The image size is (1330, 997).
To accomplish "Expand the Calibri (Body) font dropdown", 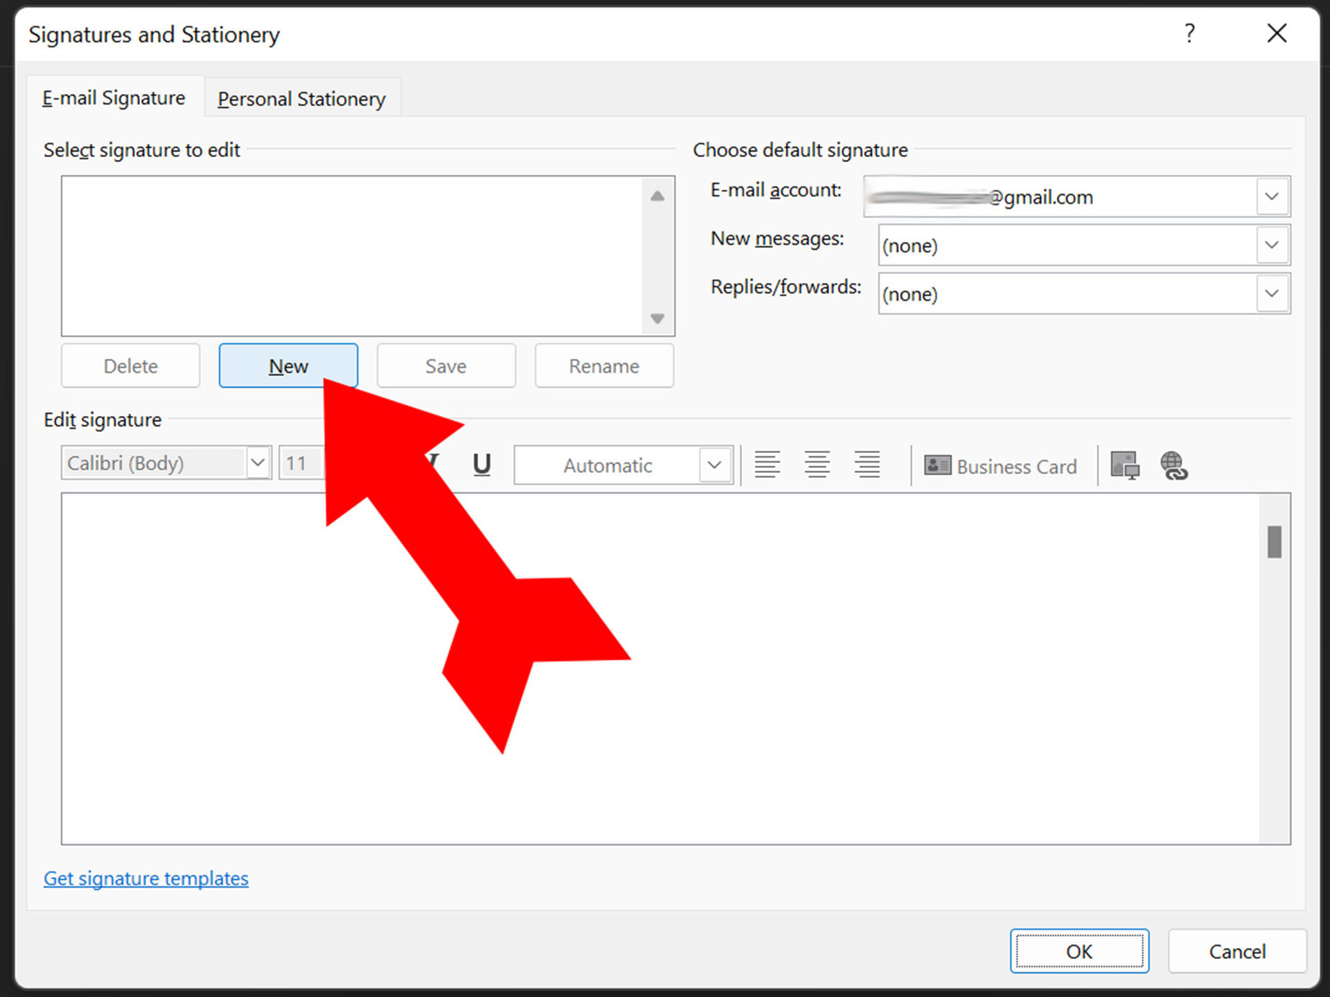I will pos(258,462).
